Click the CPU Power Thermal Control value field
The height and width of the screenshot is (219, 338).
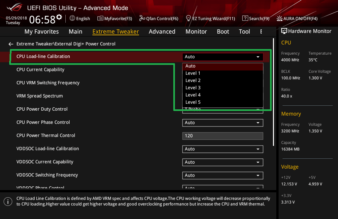click(x=223, y=136)
